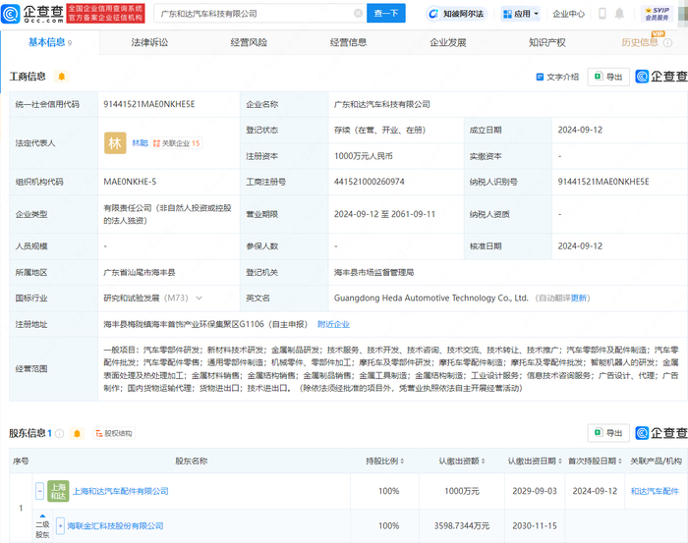This screenshot has width=688, height=543.
Task: Click the bell icon beside 工商信息
Action: pos(62,77)
